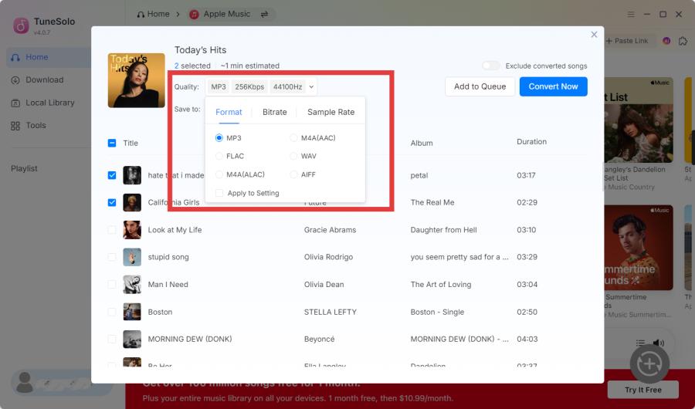The width and height of the screenshot is (695, 409).
Task: Click the volume speaker icon
Action: click(659, 343)
